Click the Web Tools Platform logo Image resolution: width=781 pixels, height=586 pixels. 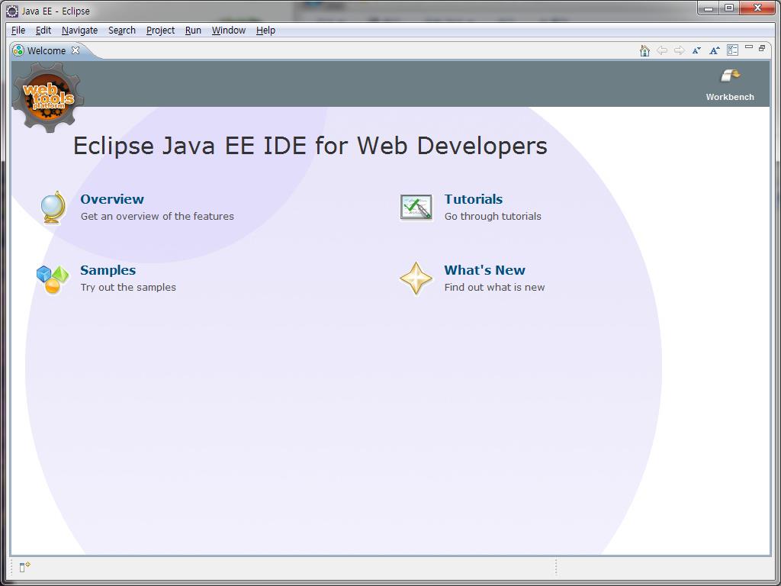[x=48, y=97]
